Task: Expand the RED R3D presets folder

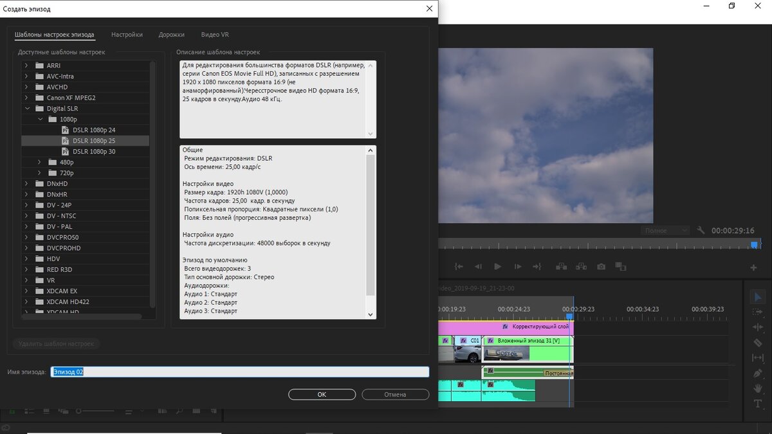Action: 26,269
